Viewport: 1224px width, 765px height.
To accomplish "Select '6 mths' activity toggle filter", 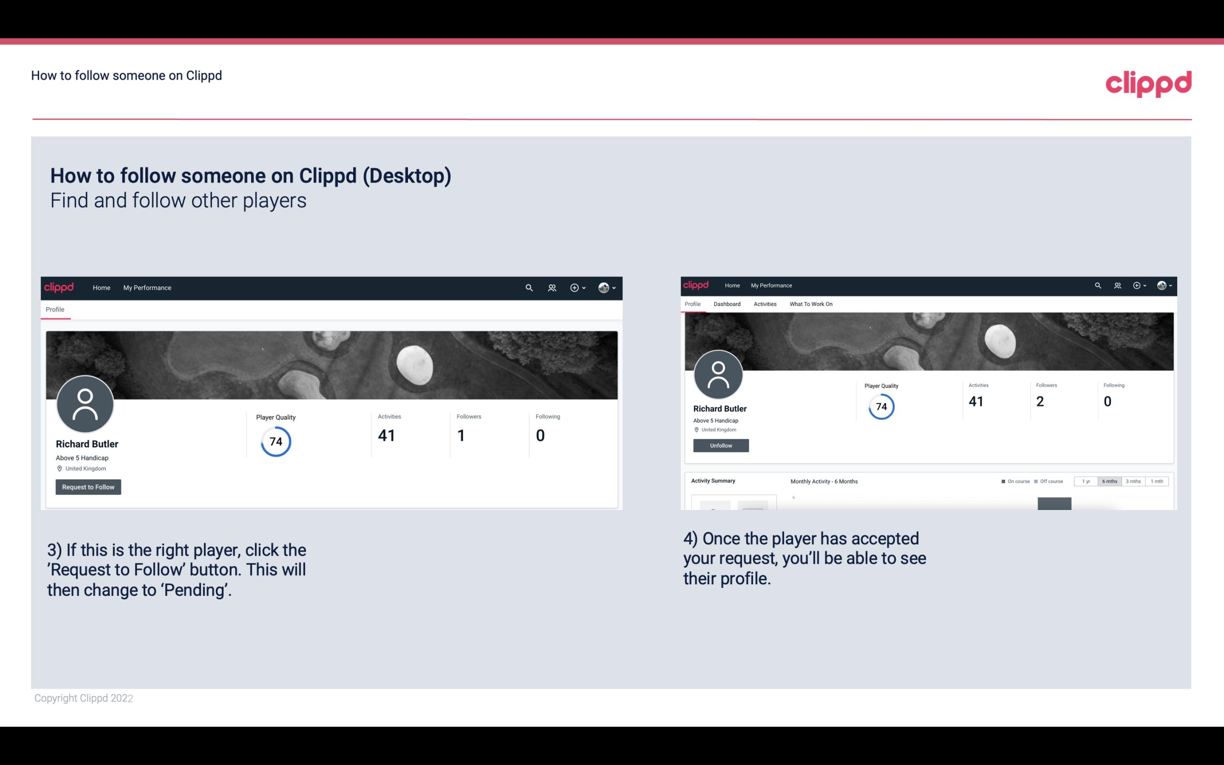I will pos(1110,481).
